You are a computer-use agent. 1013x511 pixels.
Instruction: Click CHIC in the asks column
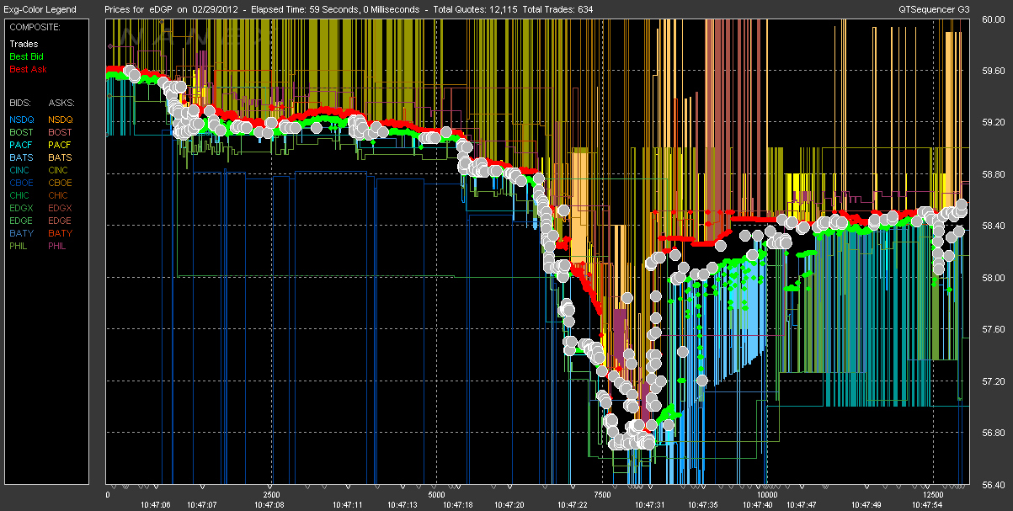[60, 195]
